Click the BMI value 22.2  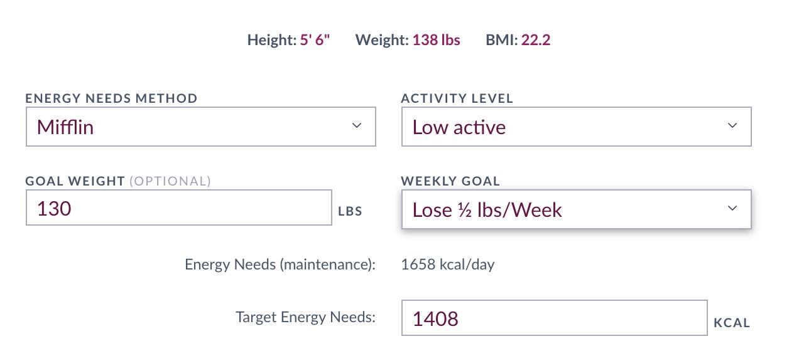(x=536, y=40)
